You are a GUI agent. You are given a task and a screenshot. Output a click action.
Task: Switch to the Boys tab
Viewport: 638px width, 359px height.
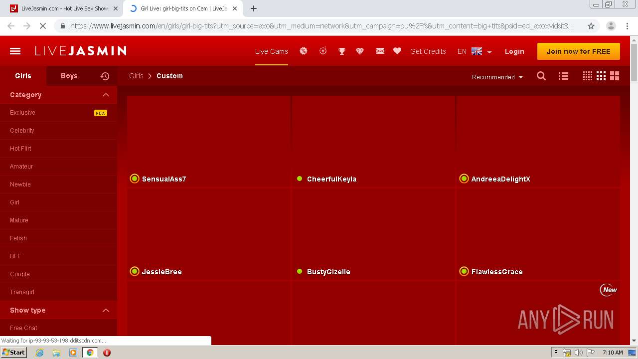69,76
